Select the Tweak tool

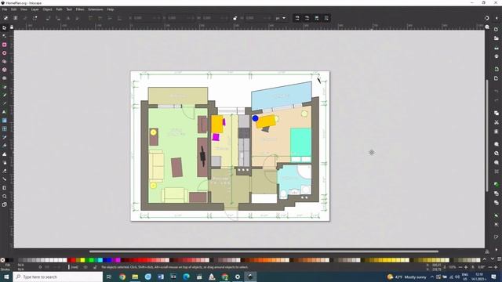[x=4, y=154]
